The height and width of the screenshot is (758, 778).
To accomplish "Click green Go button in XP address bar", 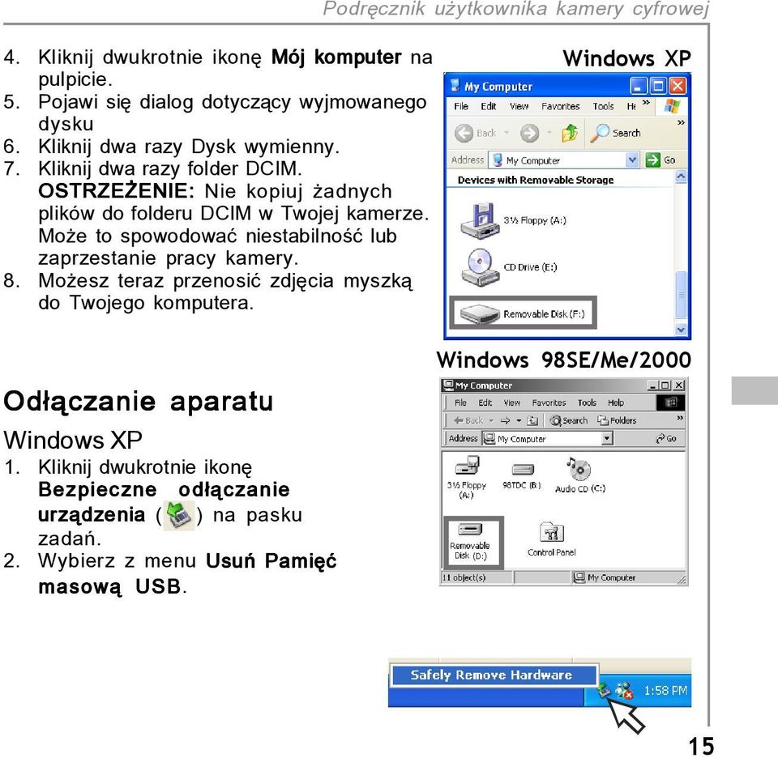I will [x=661, y=160].
